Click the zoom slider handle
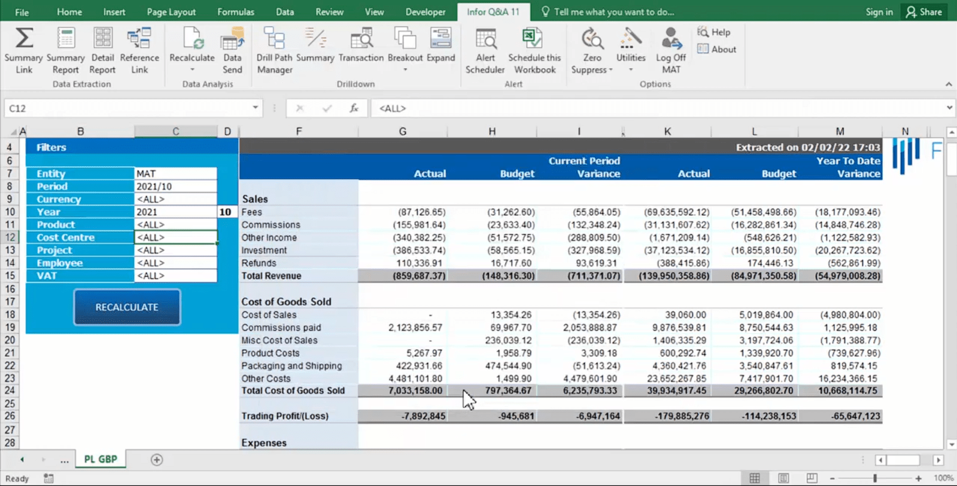957x486 pixels. tap(875, 478)
